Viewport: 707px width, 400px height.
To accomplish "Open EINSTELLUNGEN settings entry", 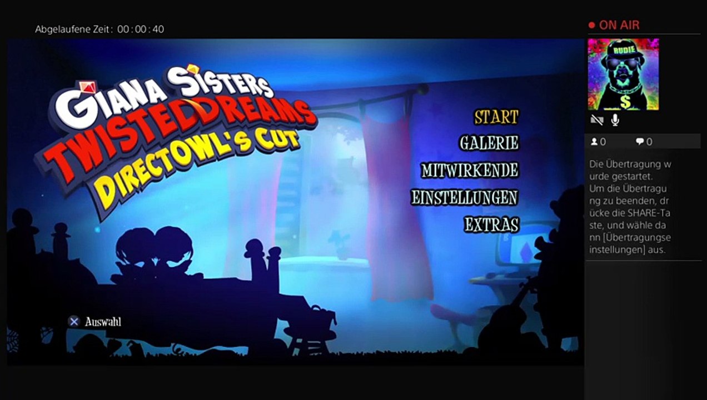I will point(464,197).
